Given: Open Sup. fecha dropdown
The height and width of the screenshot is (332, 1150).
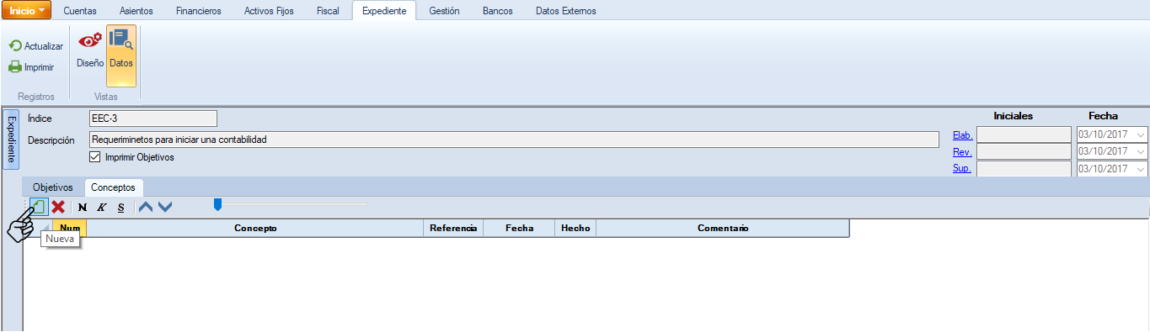Looking at the screenshot, I should (x=1141, y=168).
